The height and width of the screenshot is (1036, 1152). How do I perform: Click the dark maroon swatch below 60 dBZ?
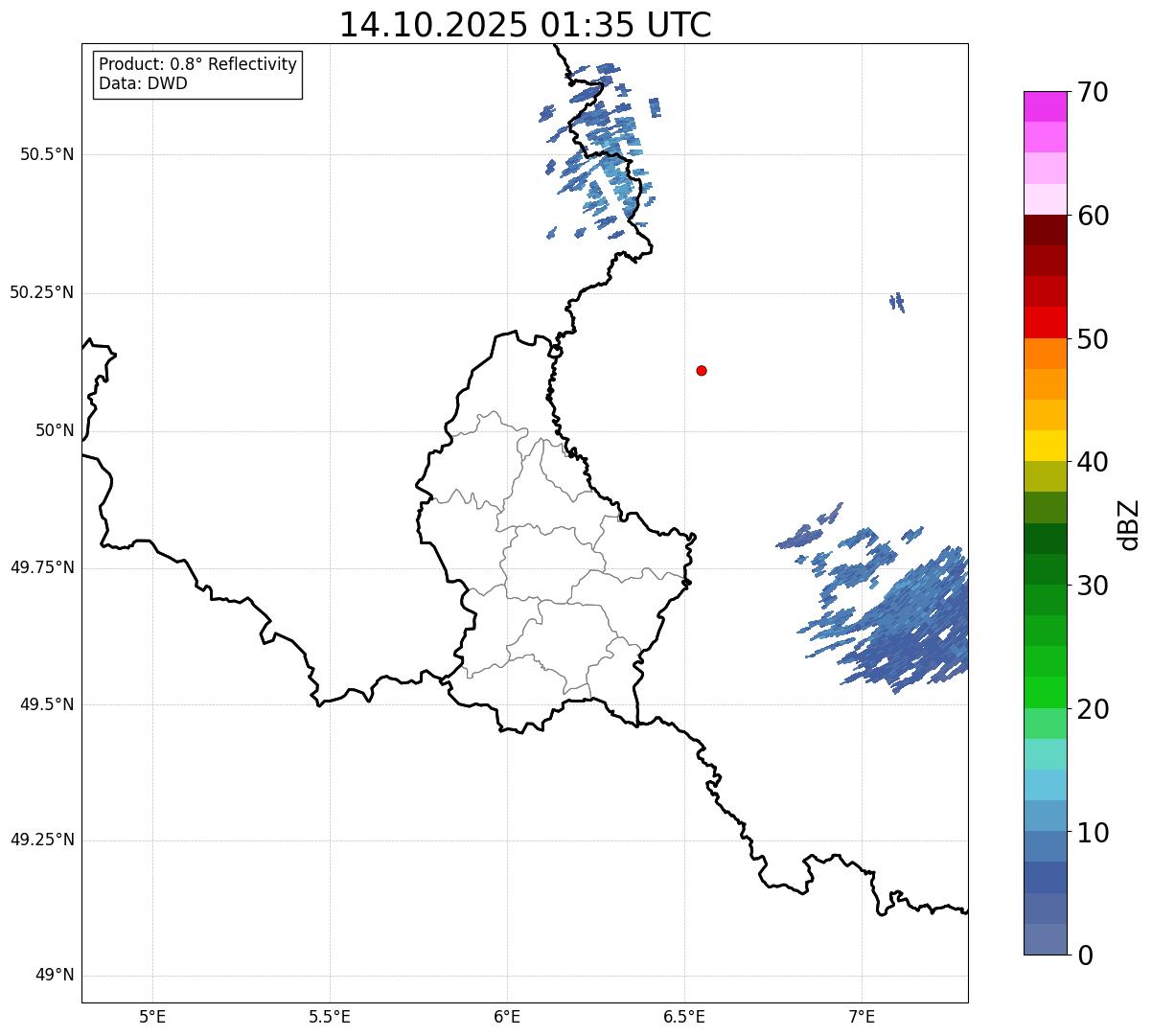pyautogui.click(x=1046, y=230)
